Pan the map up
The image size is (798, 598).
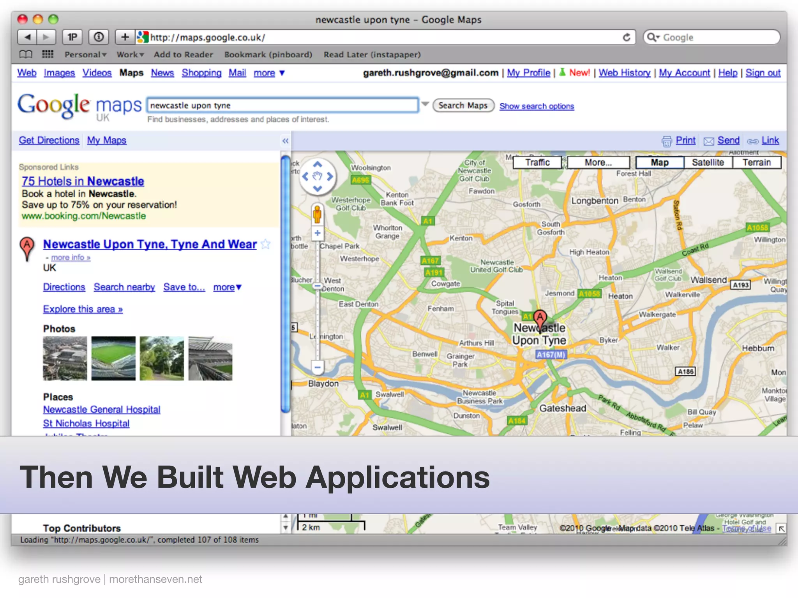click(x=318, y=164)
